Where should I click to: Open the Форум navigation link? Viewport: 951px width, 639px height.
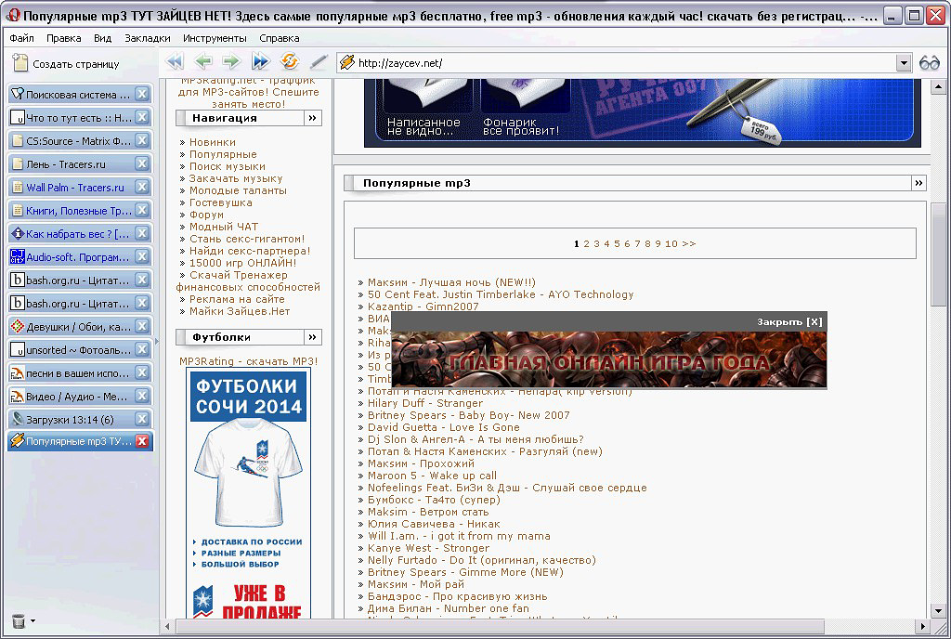(206, 215)
